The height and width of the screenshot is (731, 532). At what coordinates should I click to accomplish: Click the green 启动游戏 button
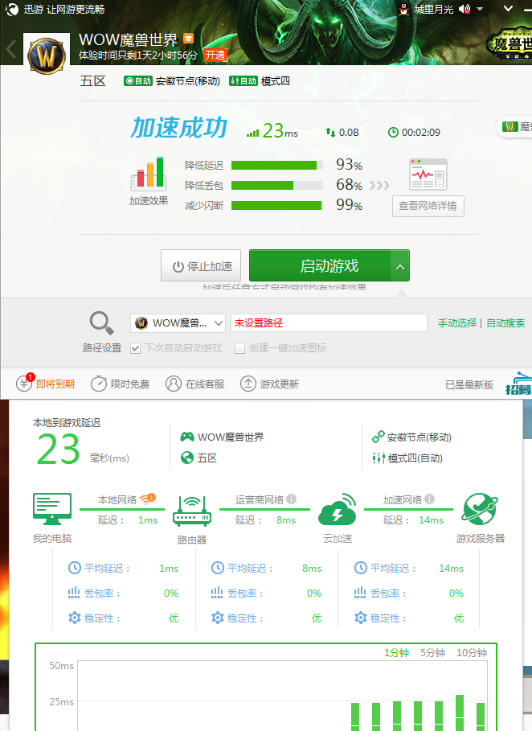(320, 265)
